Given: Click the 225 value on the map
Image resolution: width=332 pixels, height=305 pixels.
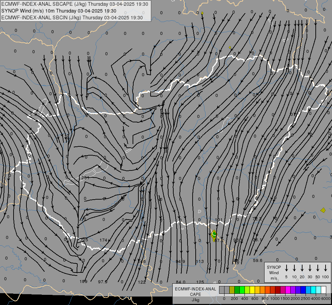Looking at the screenshot, I should [84, 240].
